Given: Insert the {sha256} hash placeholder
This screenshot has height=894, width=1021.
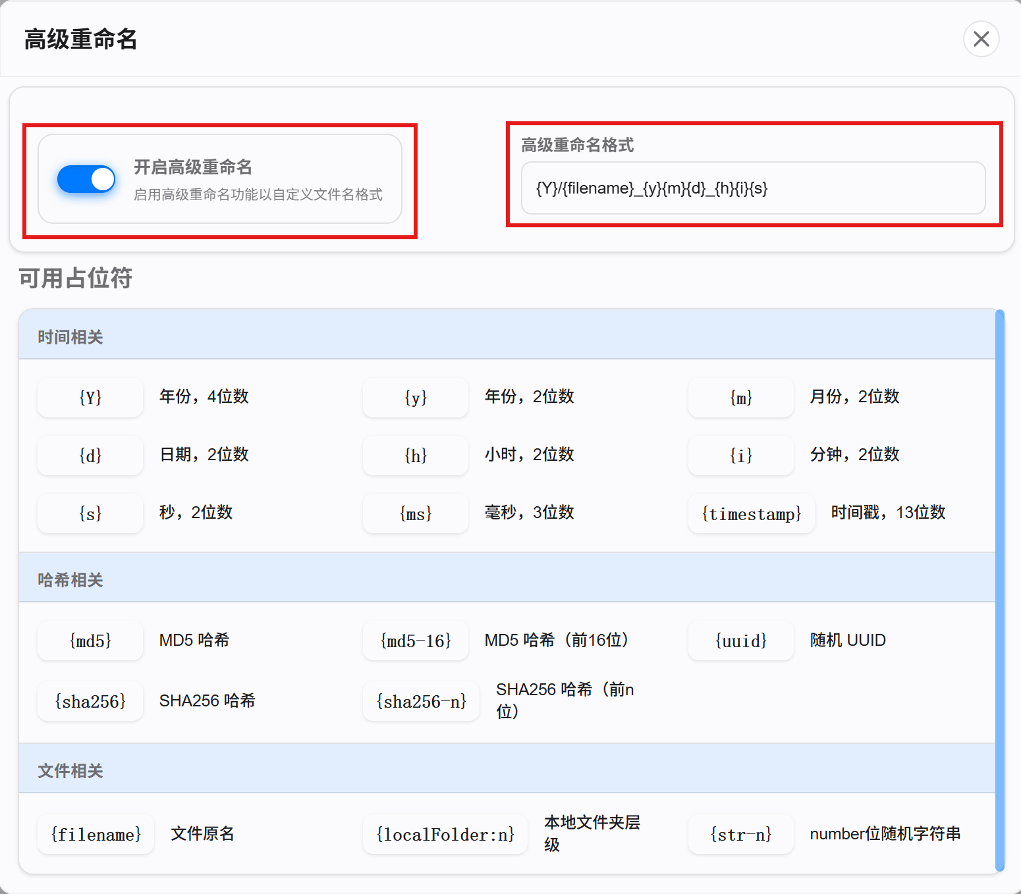Looking at the screenshot, I should click(90, 701).
